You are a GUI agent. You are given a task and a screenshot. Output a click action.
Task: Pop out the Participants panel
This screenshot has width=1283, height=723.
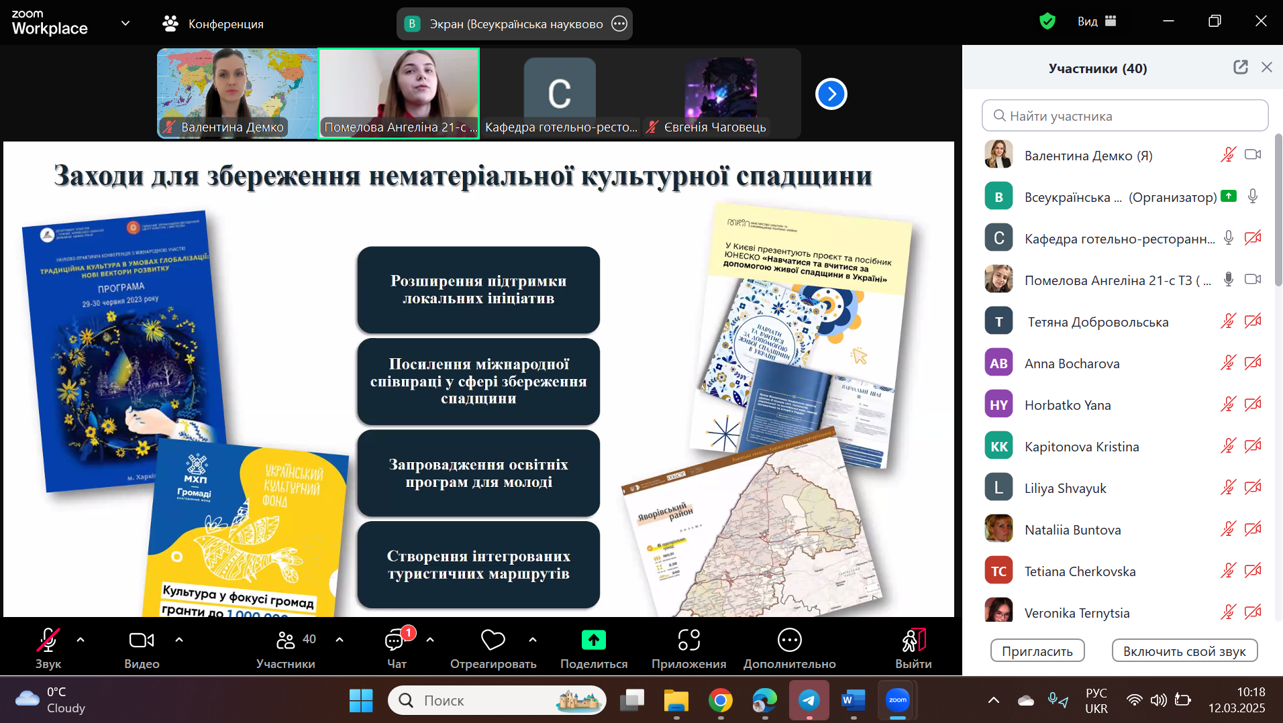[1240, 67]
